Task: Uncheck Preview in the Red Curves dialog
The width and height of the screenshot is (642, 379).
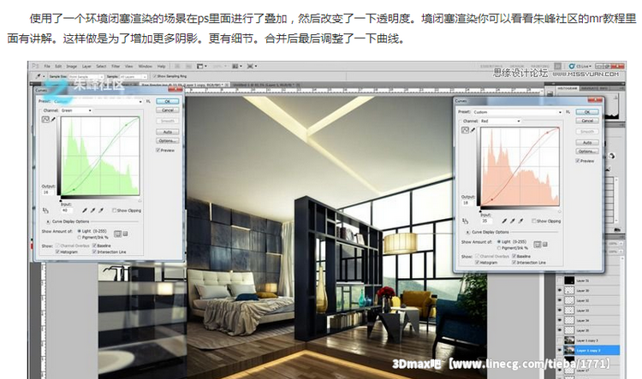Action: tap(579, 160)
